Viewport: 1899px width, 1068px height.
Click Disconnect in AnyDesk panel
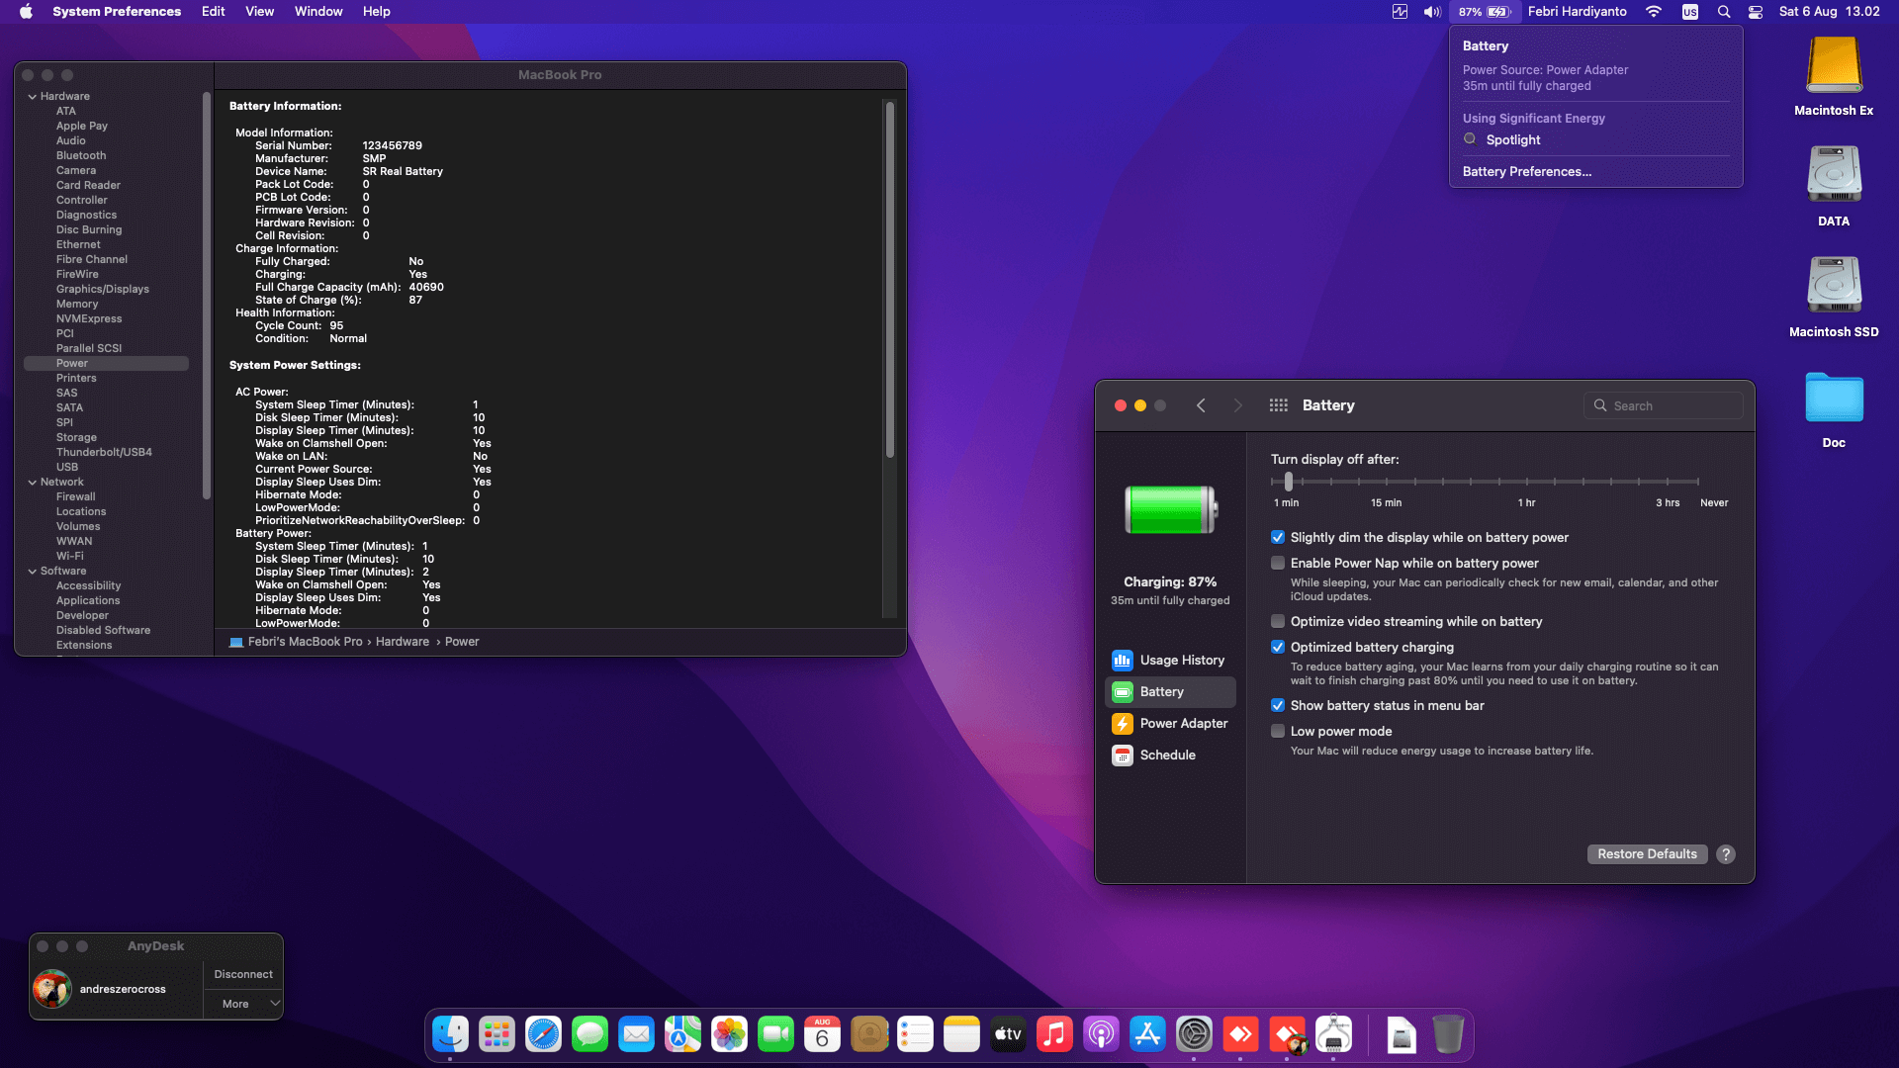point(243,975)
